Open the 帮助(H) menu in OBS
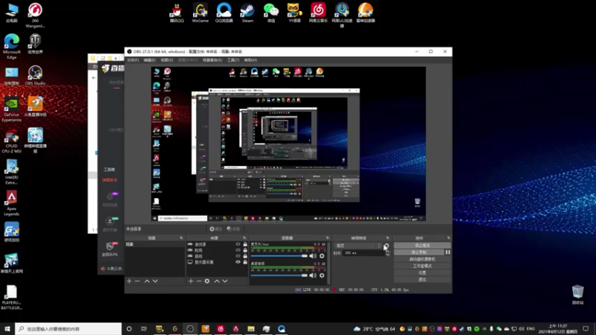This screenshot has height=335, width=596. 250,60
